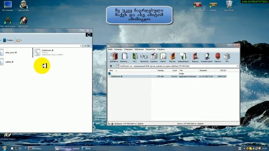269x151 pixels.
Task: Switch to DarkPower.rar WinRAR taskbar button
Action: [68, 148]
